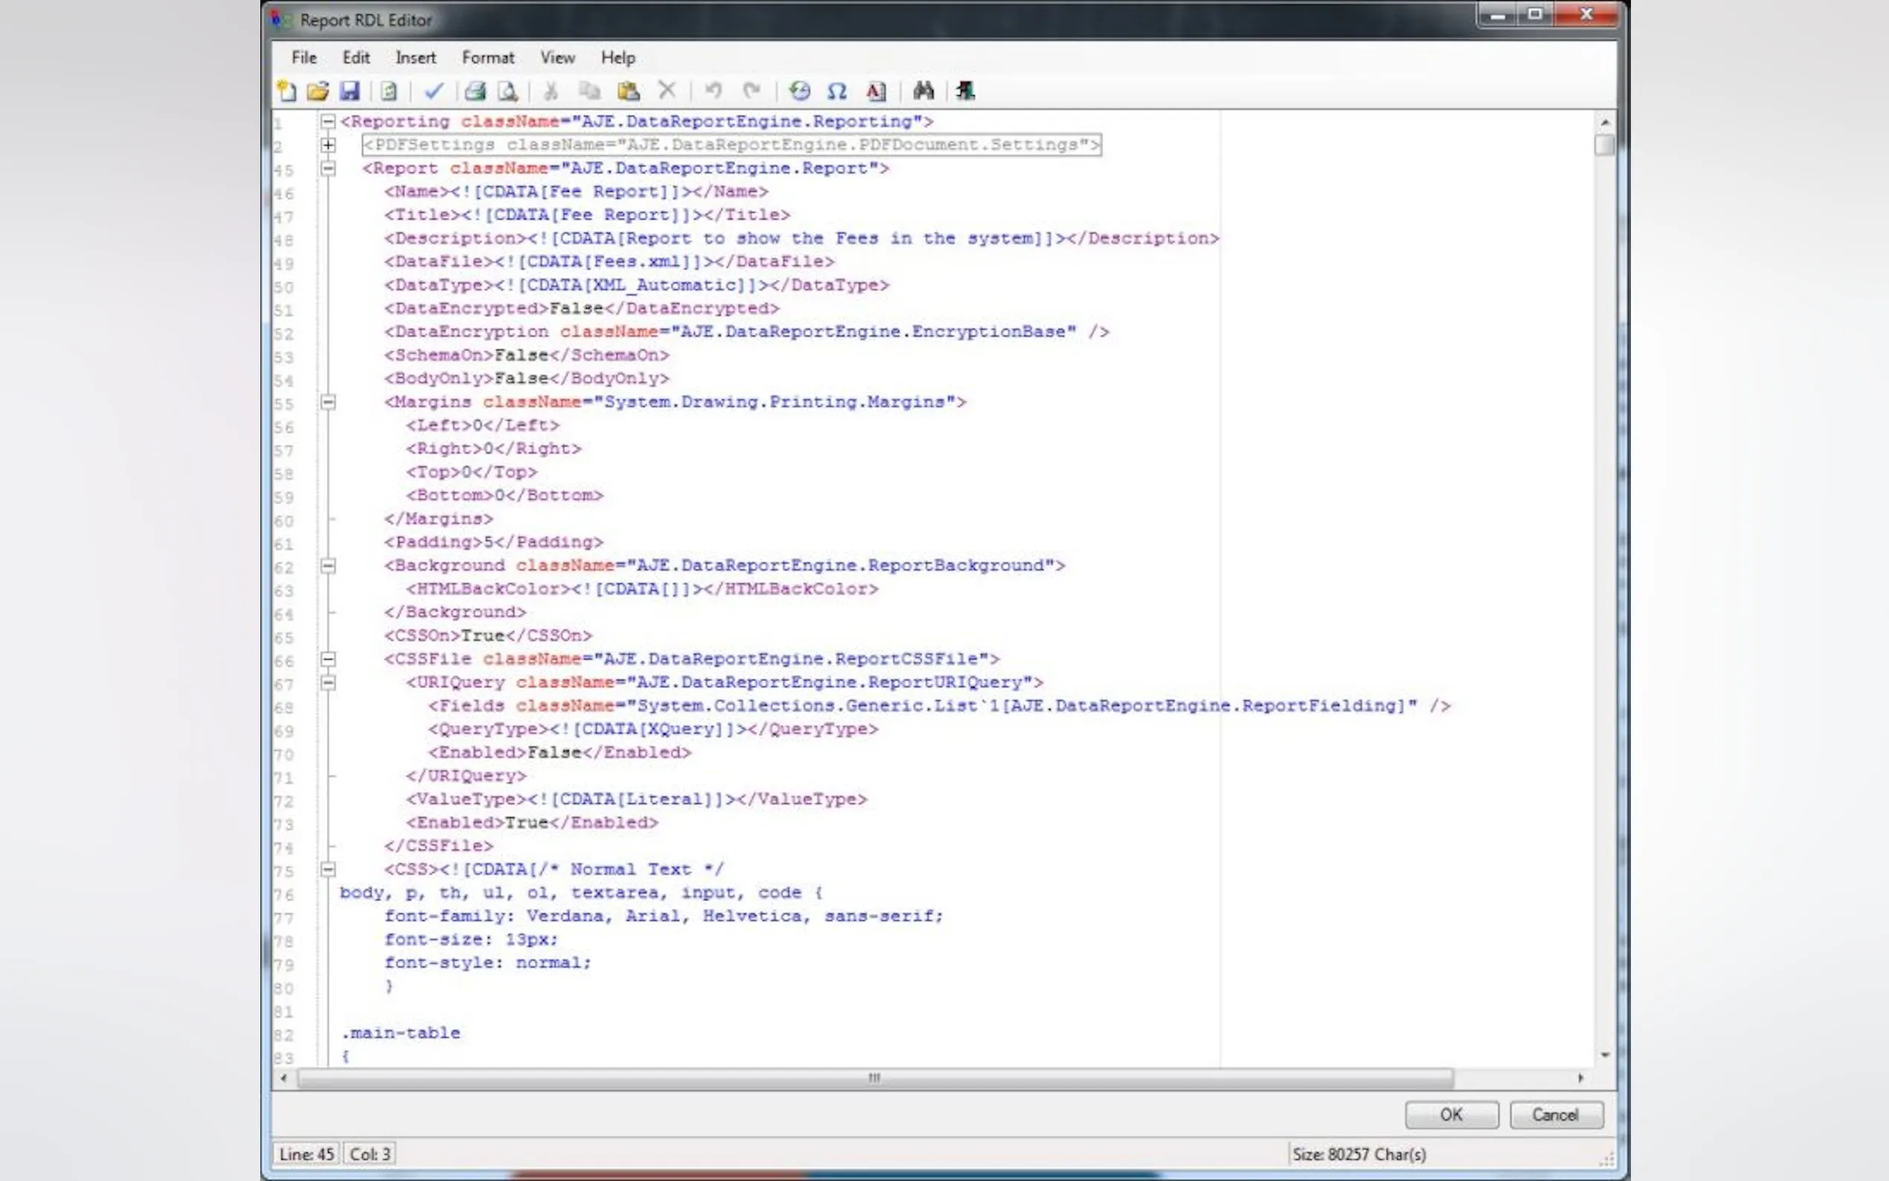The height and width of the screenshot is (1181, 1889).
Task: Click the Name 'Fee Report' line
Action: 576,191
